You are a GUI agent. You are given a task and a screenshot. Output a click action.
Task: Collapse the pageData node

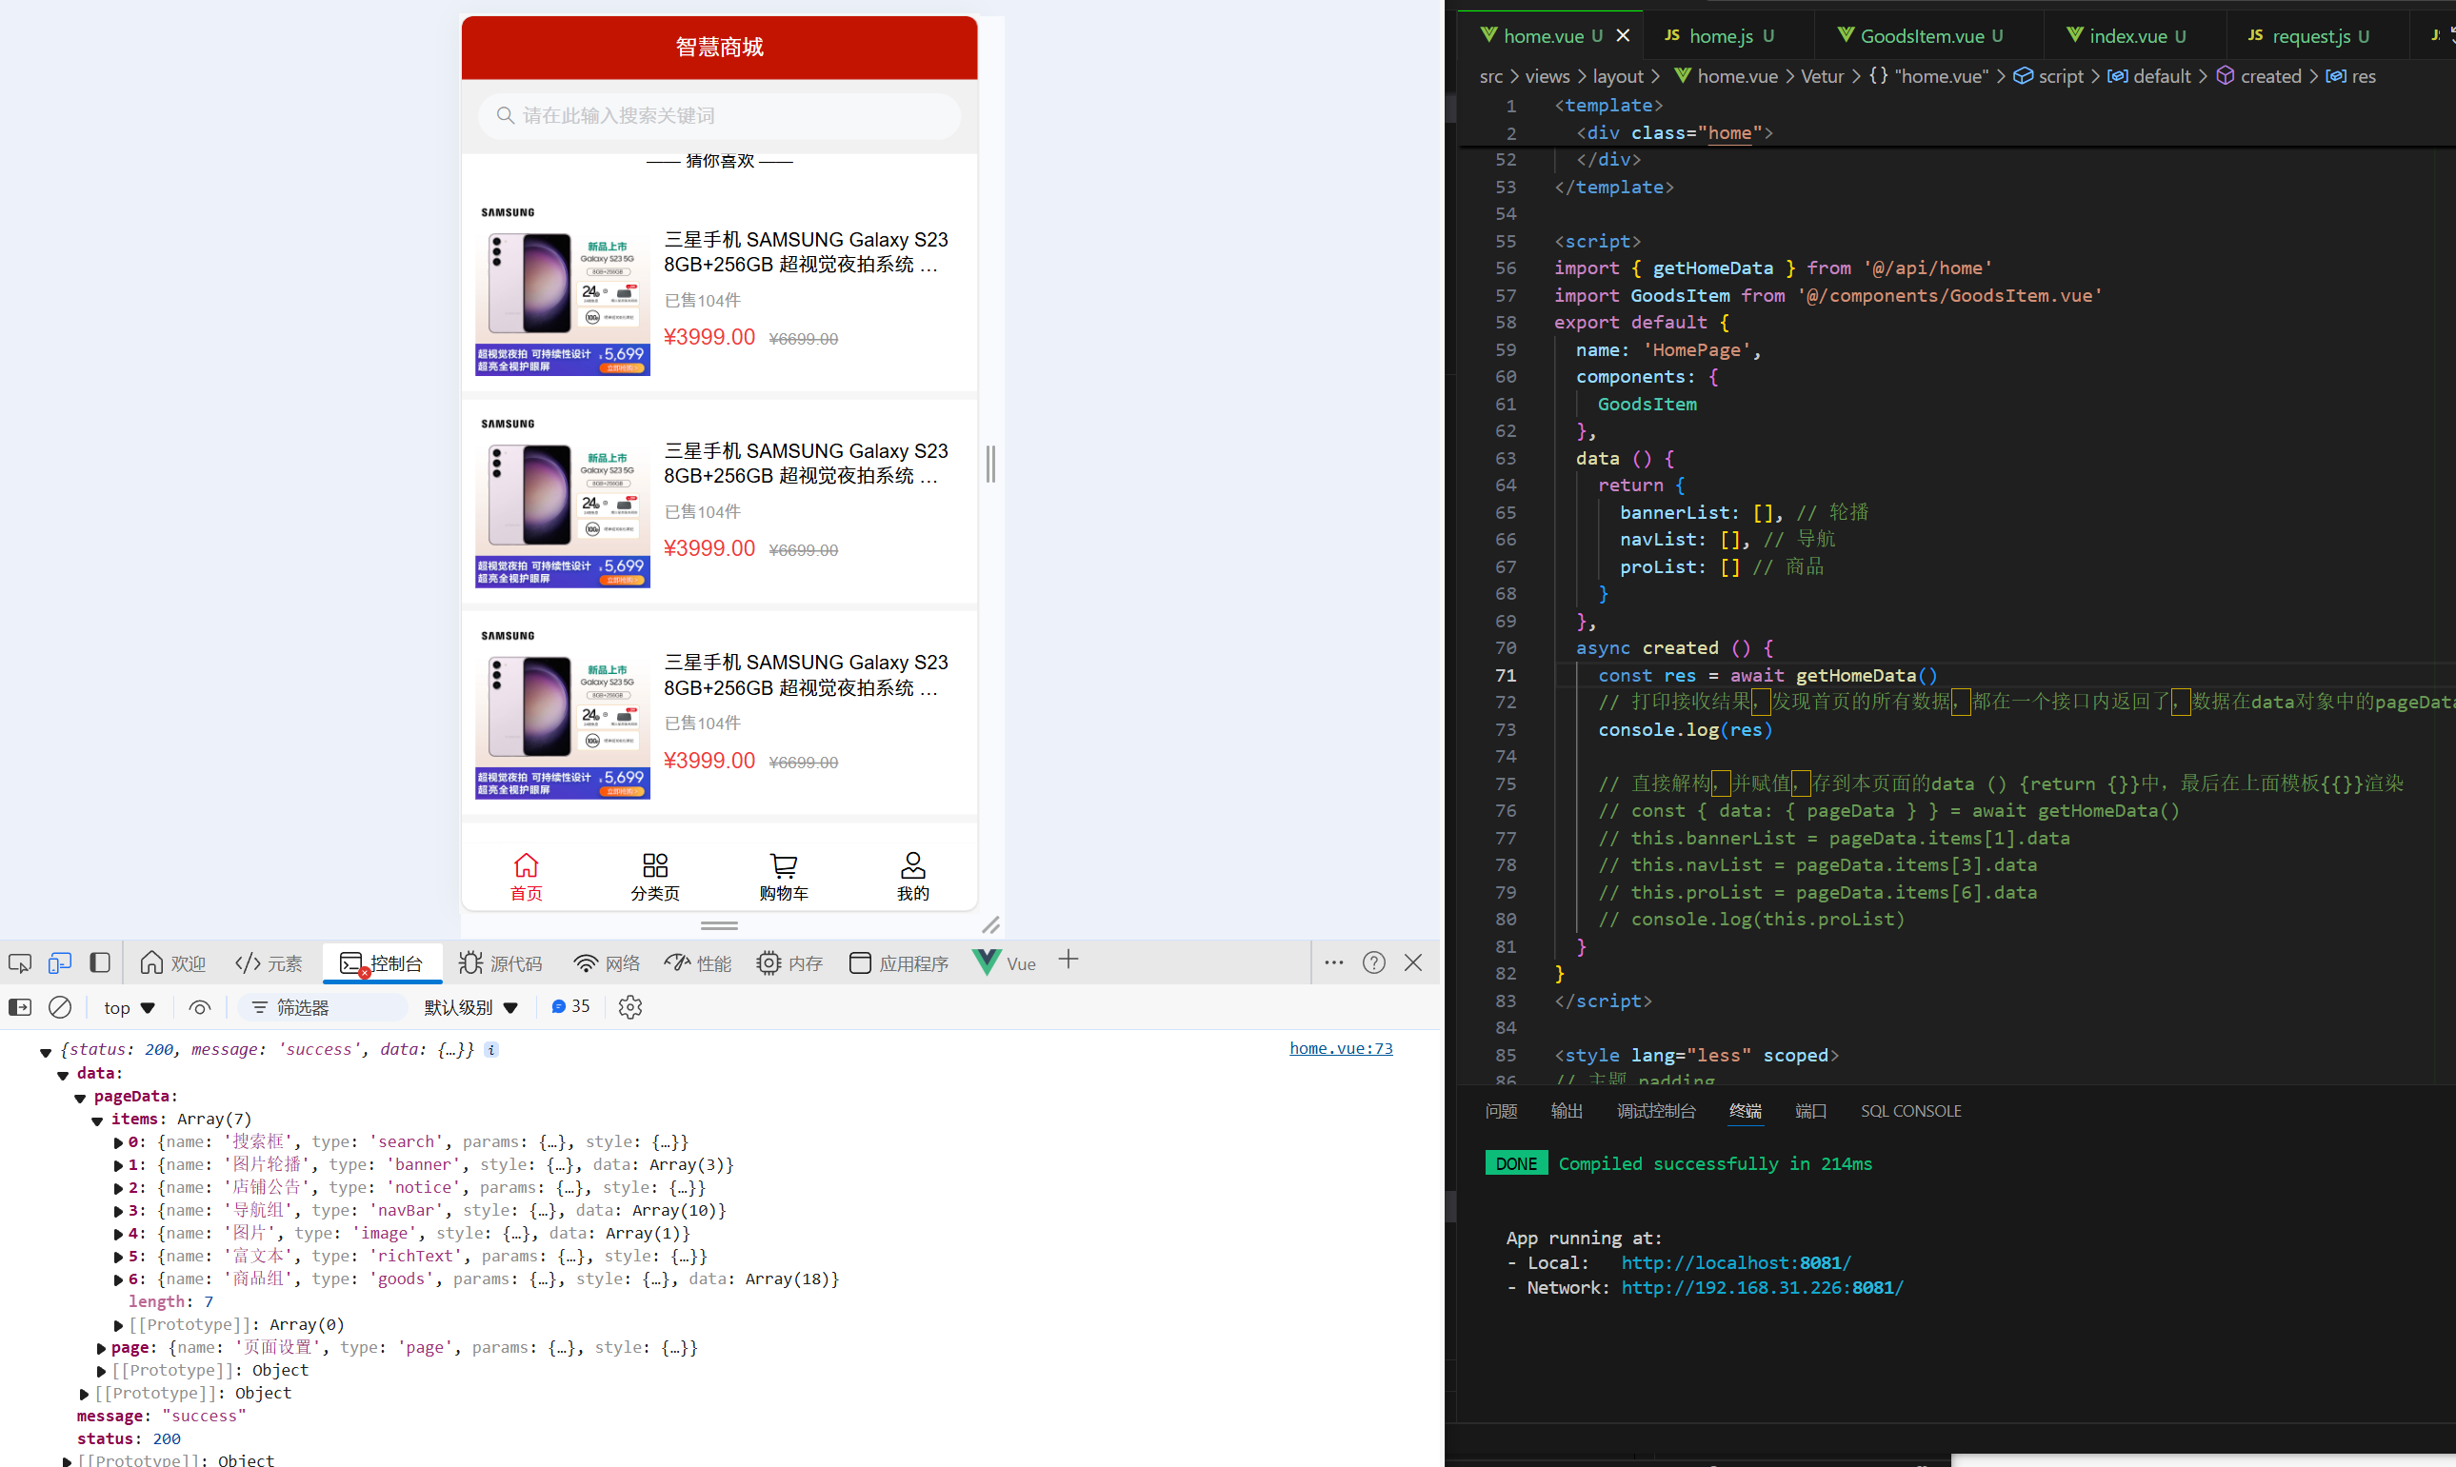click(x=80, y=1098)
